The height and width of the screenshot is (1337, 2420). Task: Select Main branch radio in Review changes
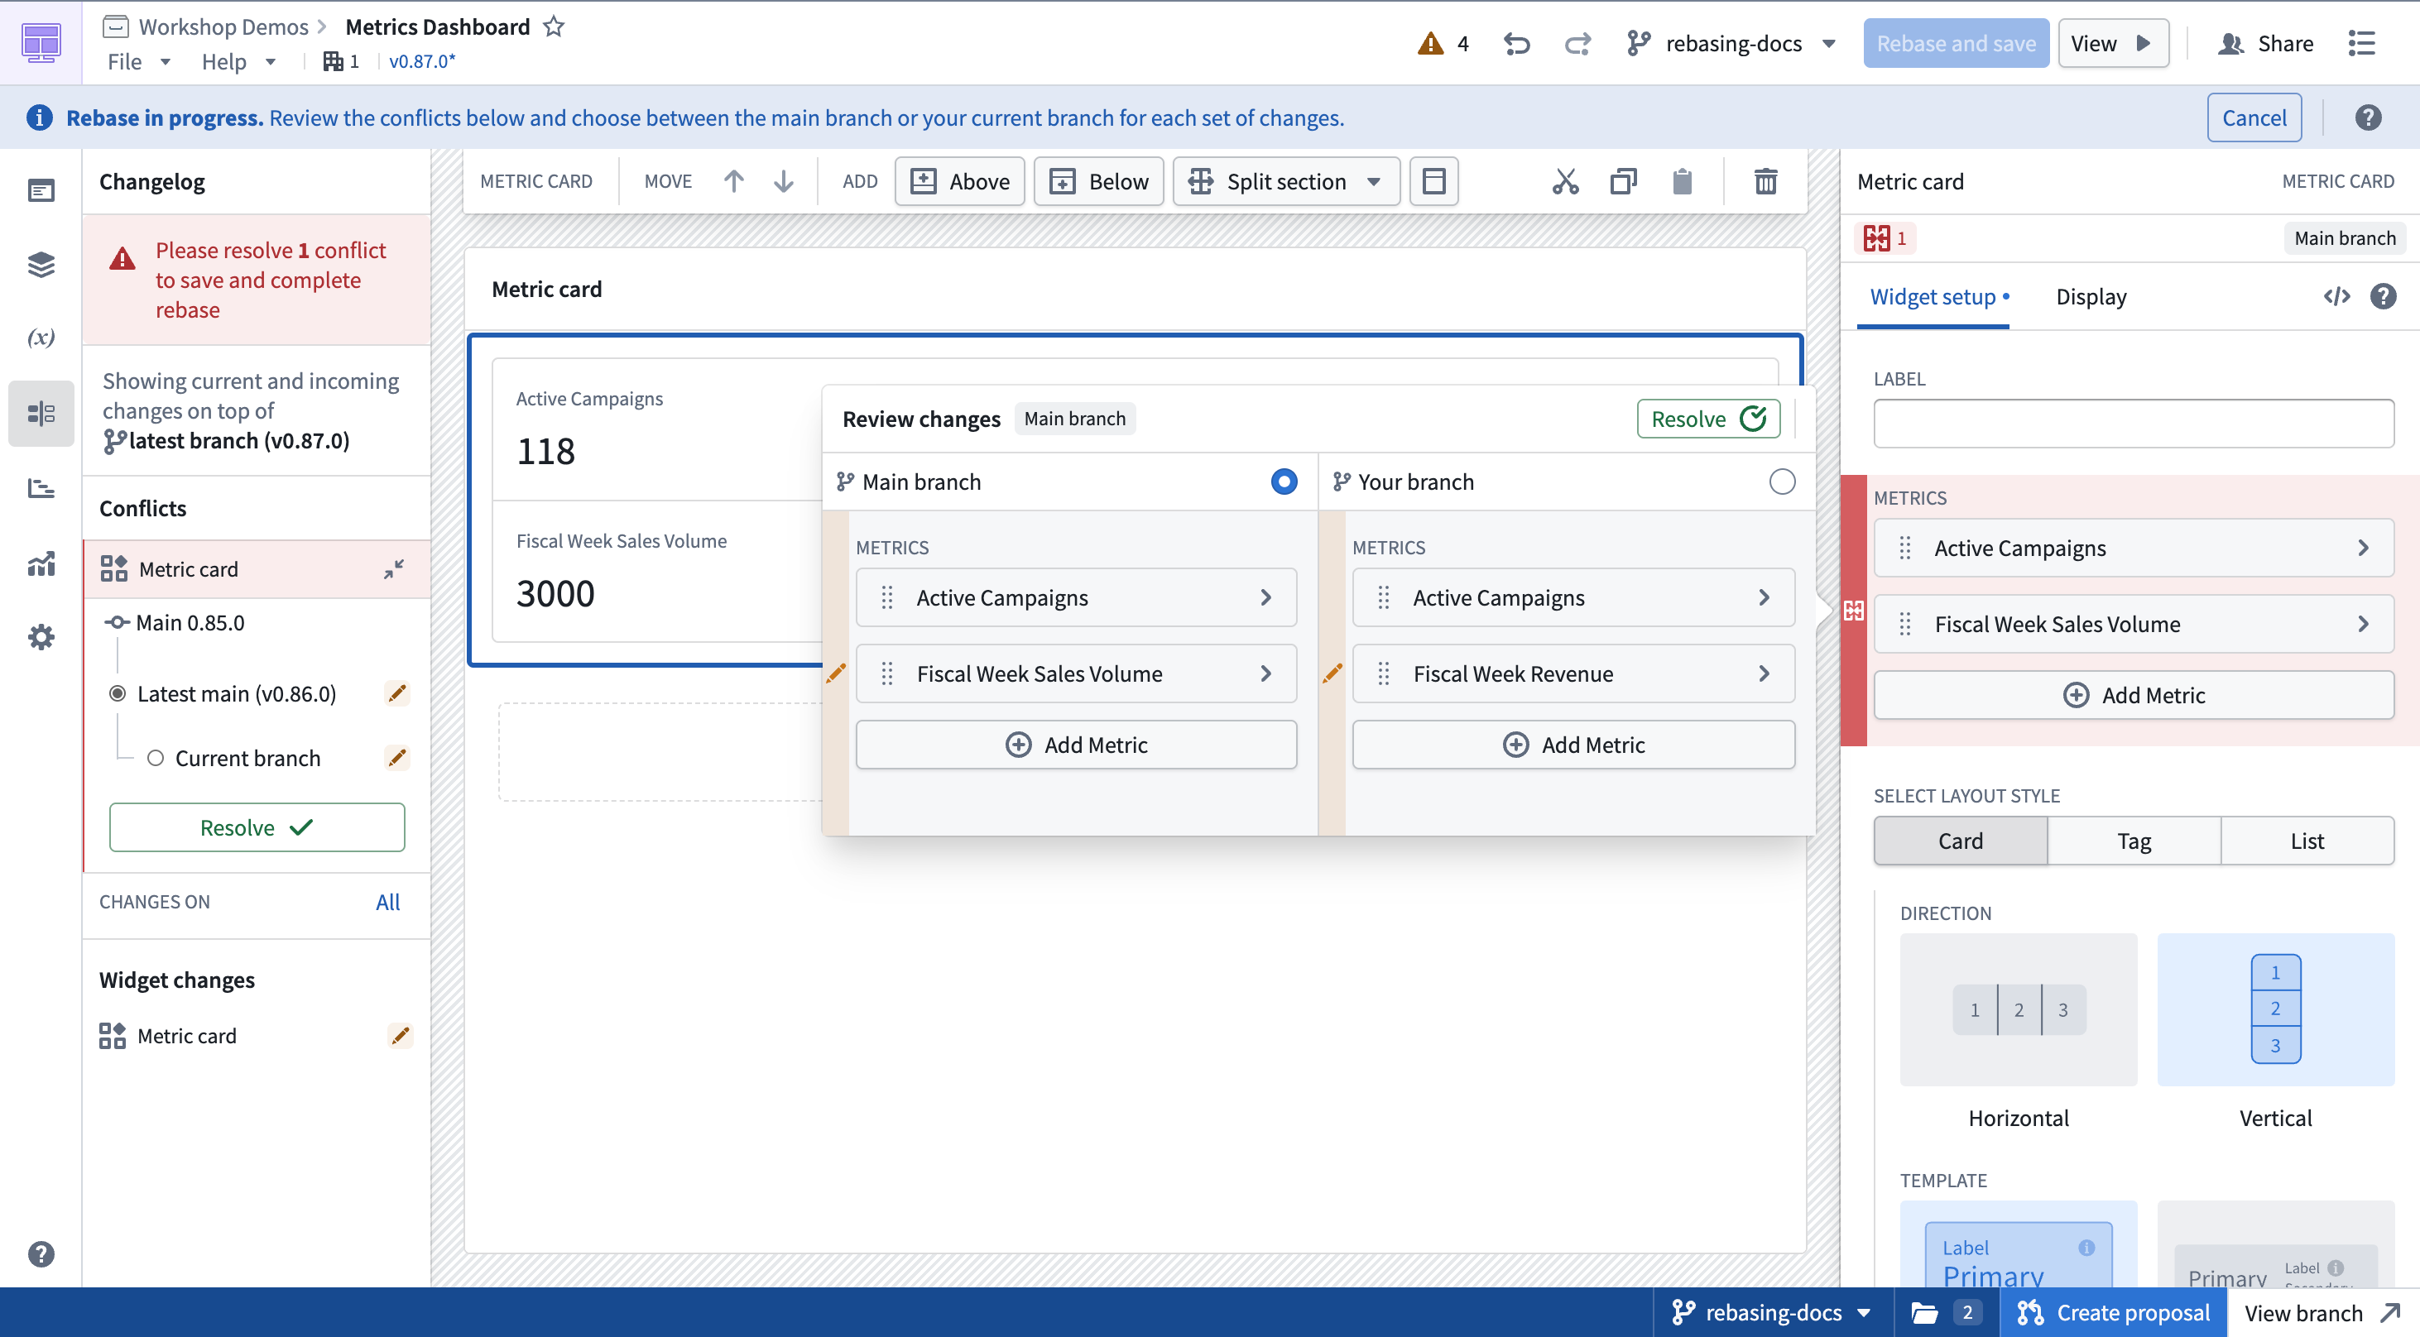[x=1284, y=482]
